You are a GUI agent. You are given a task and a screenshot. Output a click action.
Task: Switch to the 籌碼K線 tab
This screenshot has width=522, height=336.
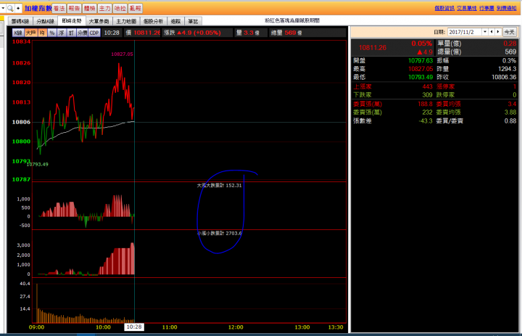pos(20,21)
